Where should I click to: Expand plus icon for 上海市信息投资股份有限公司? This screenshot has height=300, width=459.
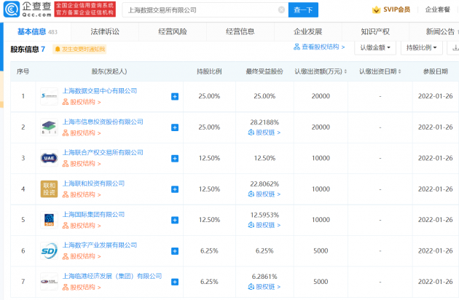pos(175,127)
